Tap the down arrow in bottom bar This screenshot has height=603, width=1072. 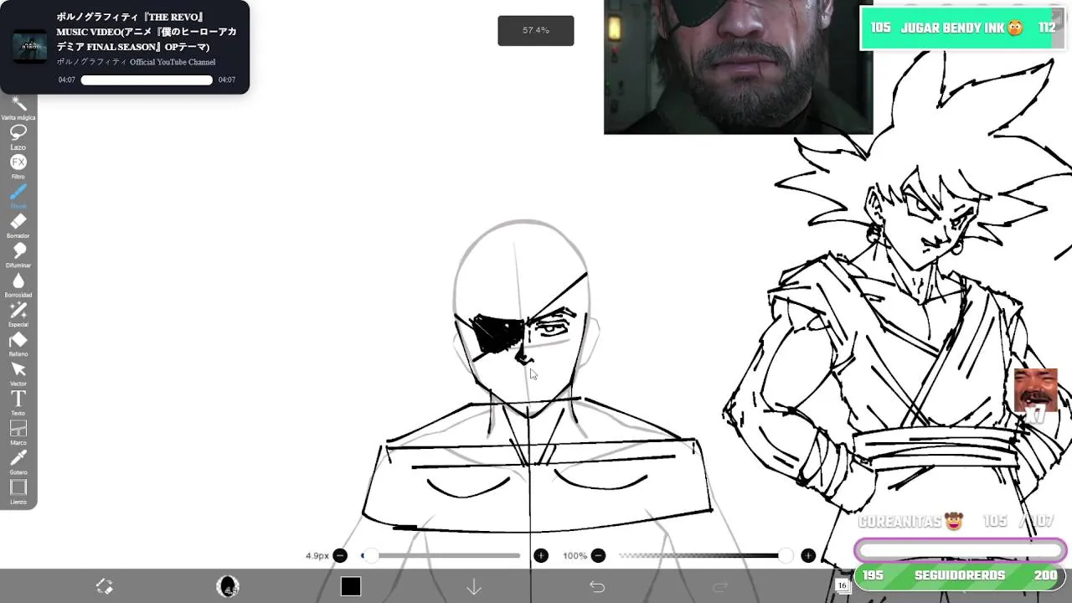click(474, 587)
